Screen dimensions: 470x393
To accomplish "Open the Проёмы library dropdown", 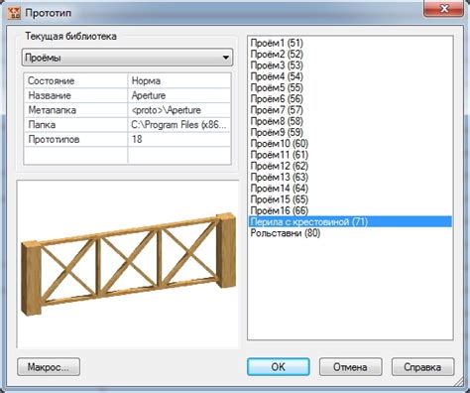I will tap(128, 58).
